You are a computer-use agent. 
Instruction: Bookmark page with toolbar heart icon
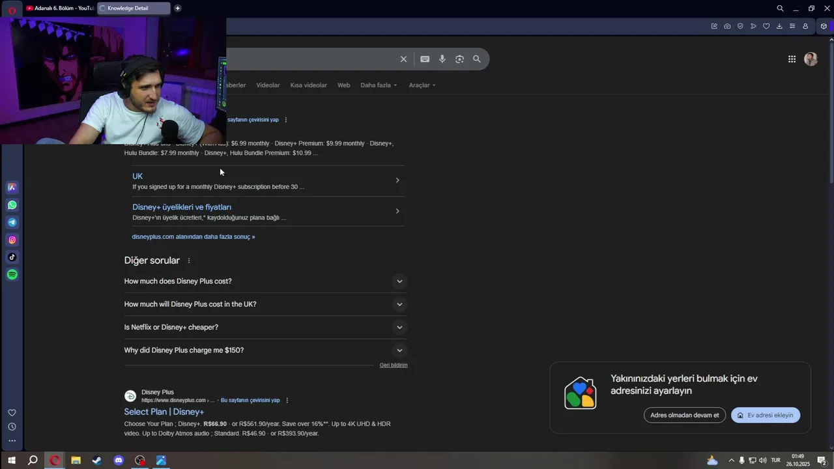point(766,26)
